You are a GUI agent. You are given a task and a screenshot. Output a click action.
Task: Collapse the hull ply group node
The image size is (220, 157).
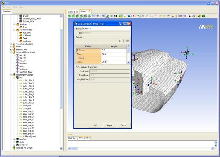14,78
